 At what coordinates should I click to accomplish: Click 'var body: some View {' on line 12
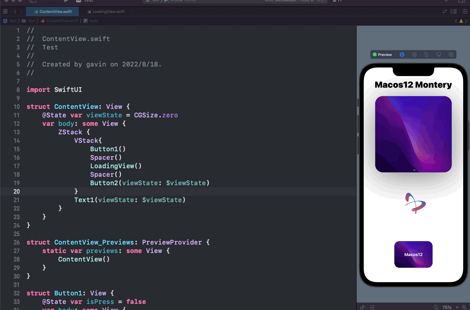pos(84,124)
